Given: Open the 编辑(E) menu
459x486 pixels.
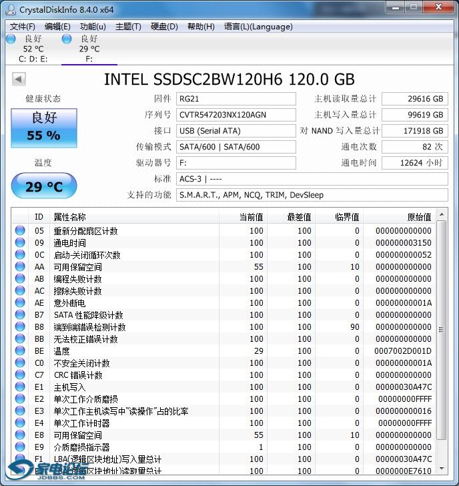Looking at the screenshot, I should [57, 27].
